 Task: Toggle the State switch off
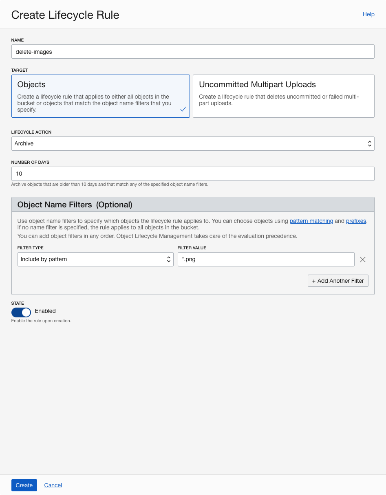pyautogui.click(x=21, y=312)
